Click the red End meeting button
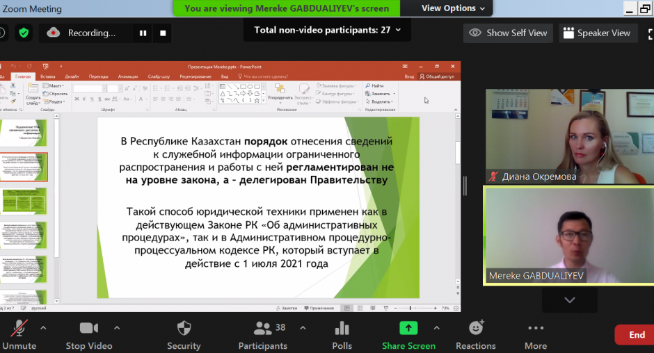The image size is (654, 353). click(x=636, y=335)
